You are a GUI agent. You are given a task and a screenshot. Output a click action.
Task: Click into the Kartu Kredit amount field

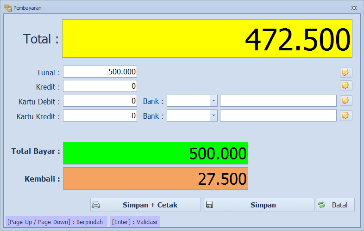coord(100,115)
